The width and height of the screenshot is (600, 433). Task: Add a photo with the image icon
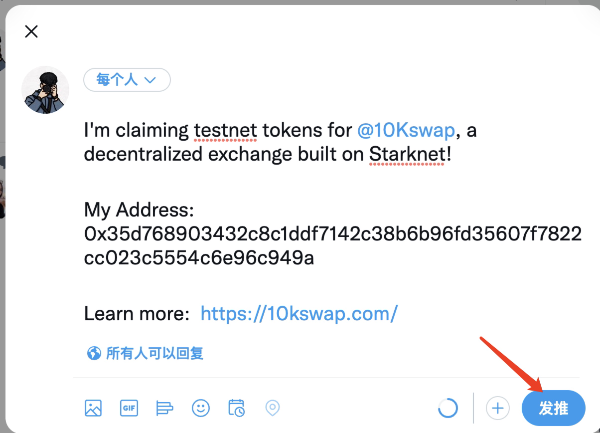tap(93, 408)
